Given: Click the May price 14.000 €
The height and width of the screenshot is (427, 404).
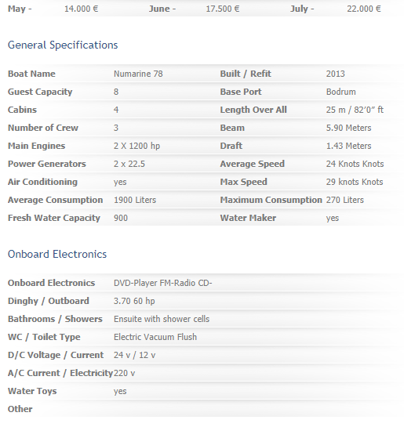Looking at the screenshot, I should coord(82,9).
